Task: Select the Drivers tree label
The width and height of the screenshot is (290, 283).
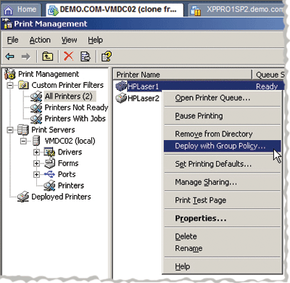Action: click(70, 152)
